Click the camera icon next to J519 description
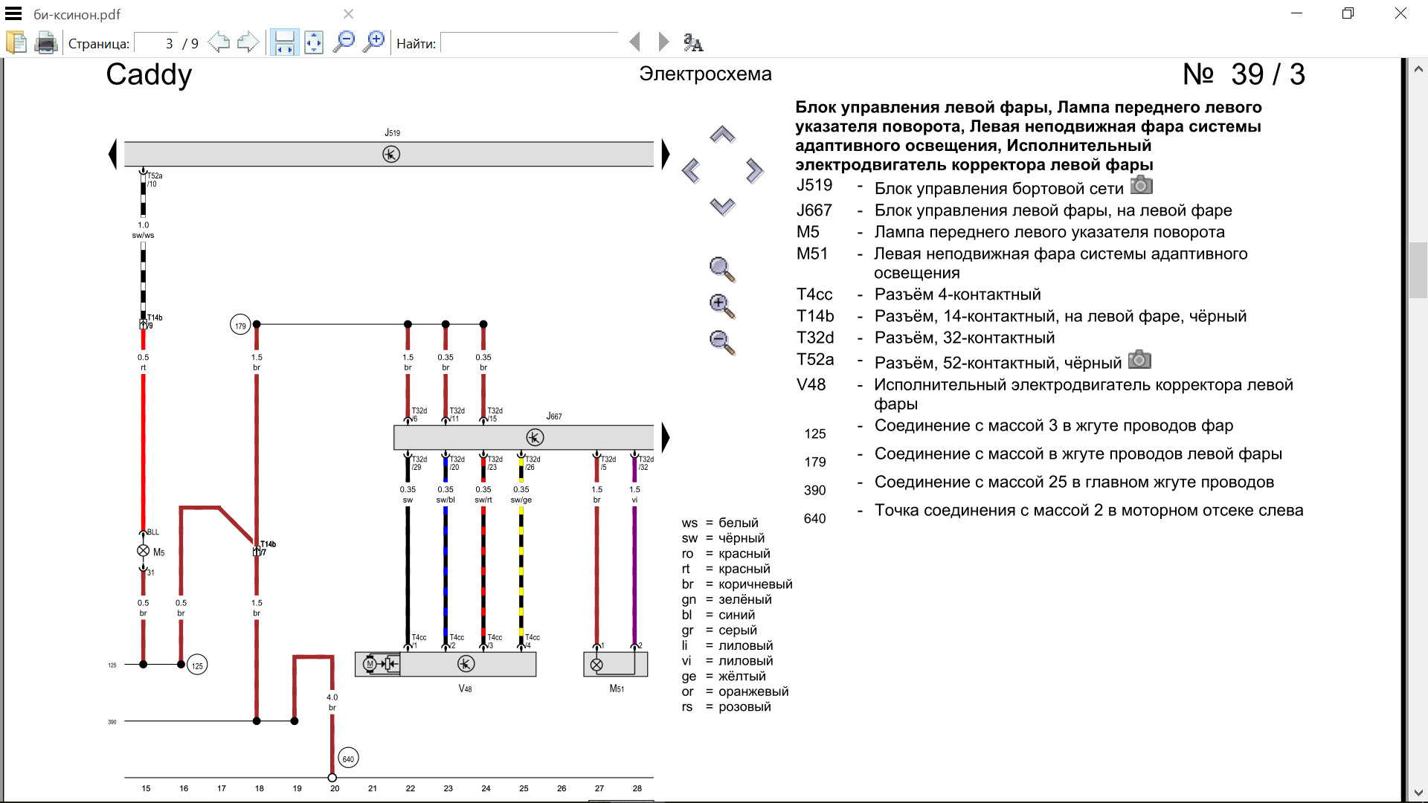Image resolution: width=1428 pixels, height=803 pixels. pyautogui.click(x=1142, y=184)
